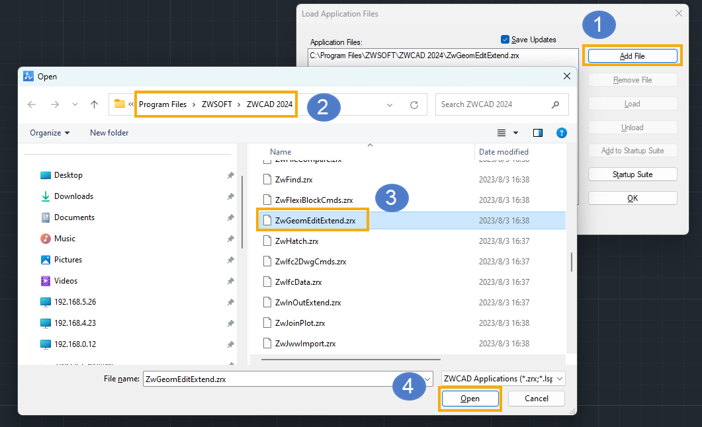
Task: Unpin Downloads using its pin icon
Action: click(230, 196)
